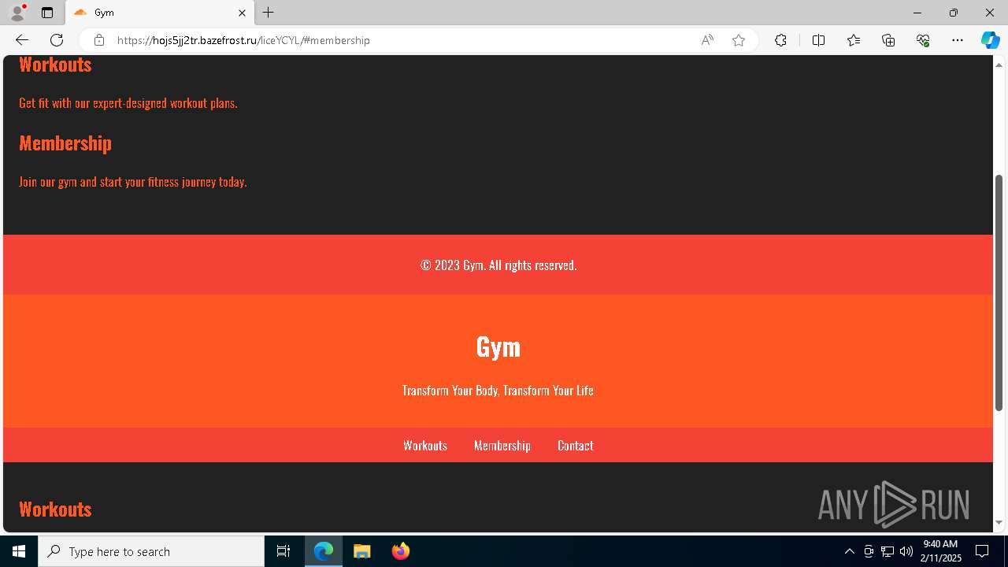
Task: Focus the address bar URL
Action: [243, 40]
